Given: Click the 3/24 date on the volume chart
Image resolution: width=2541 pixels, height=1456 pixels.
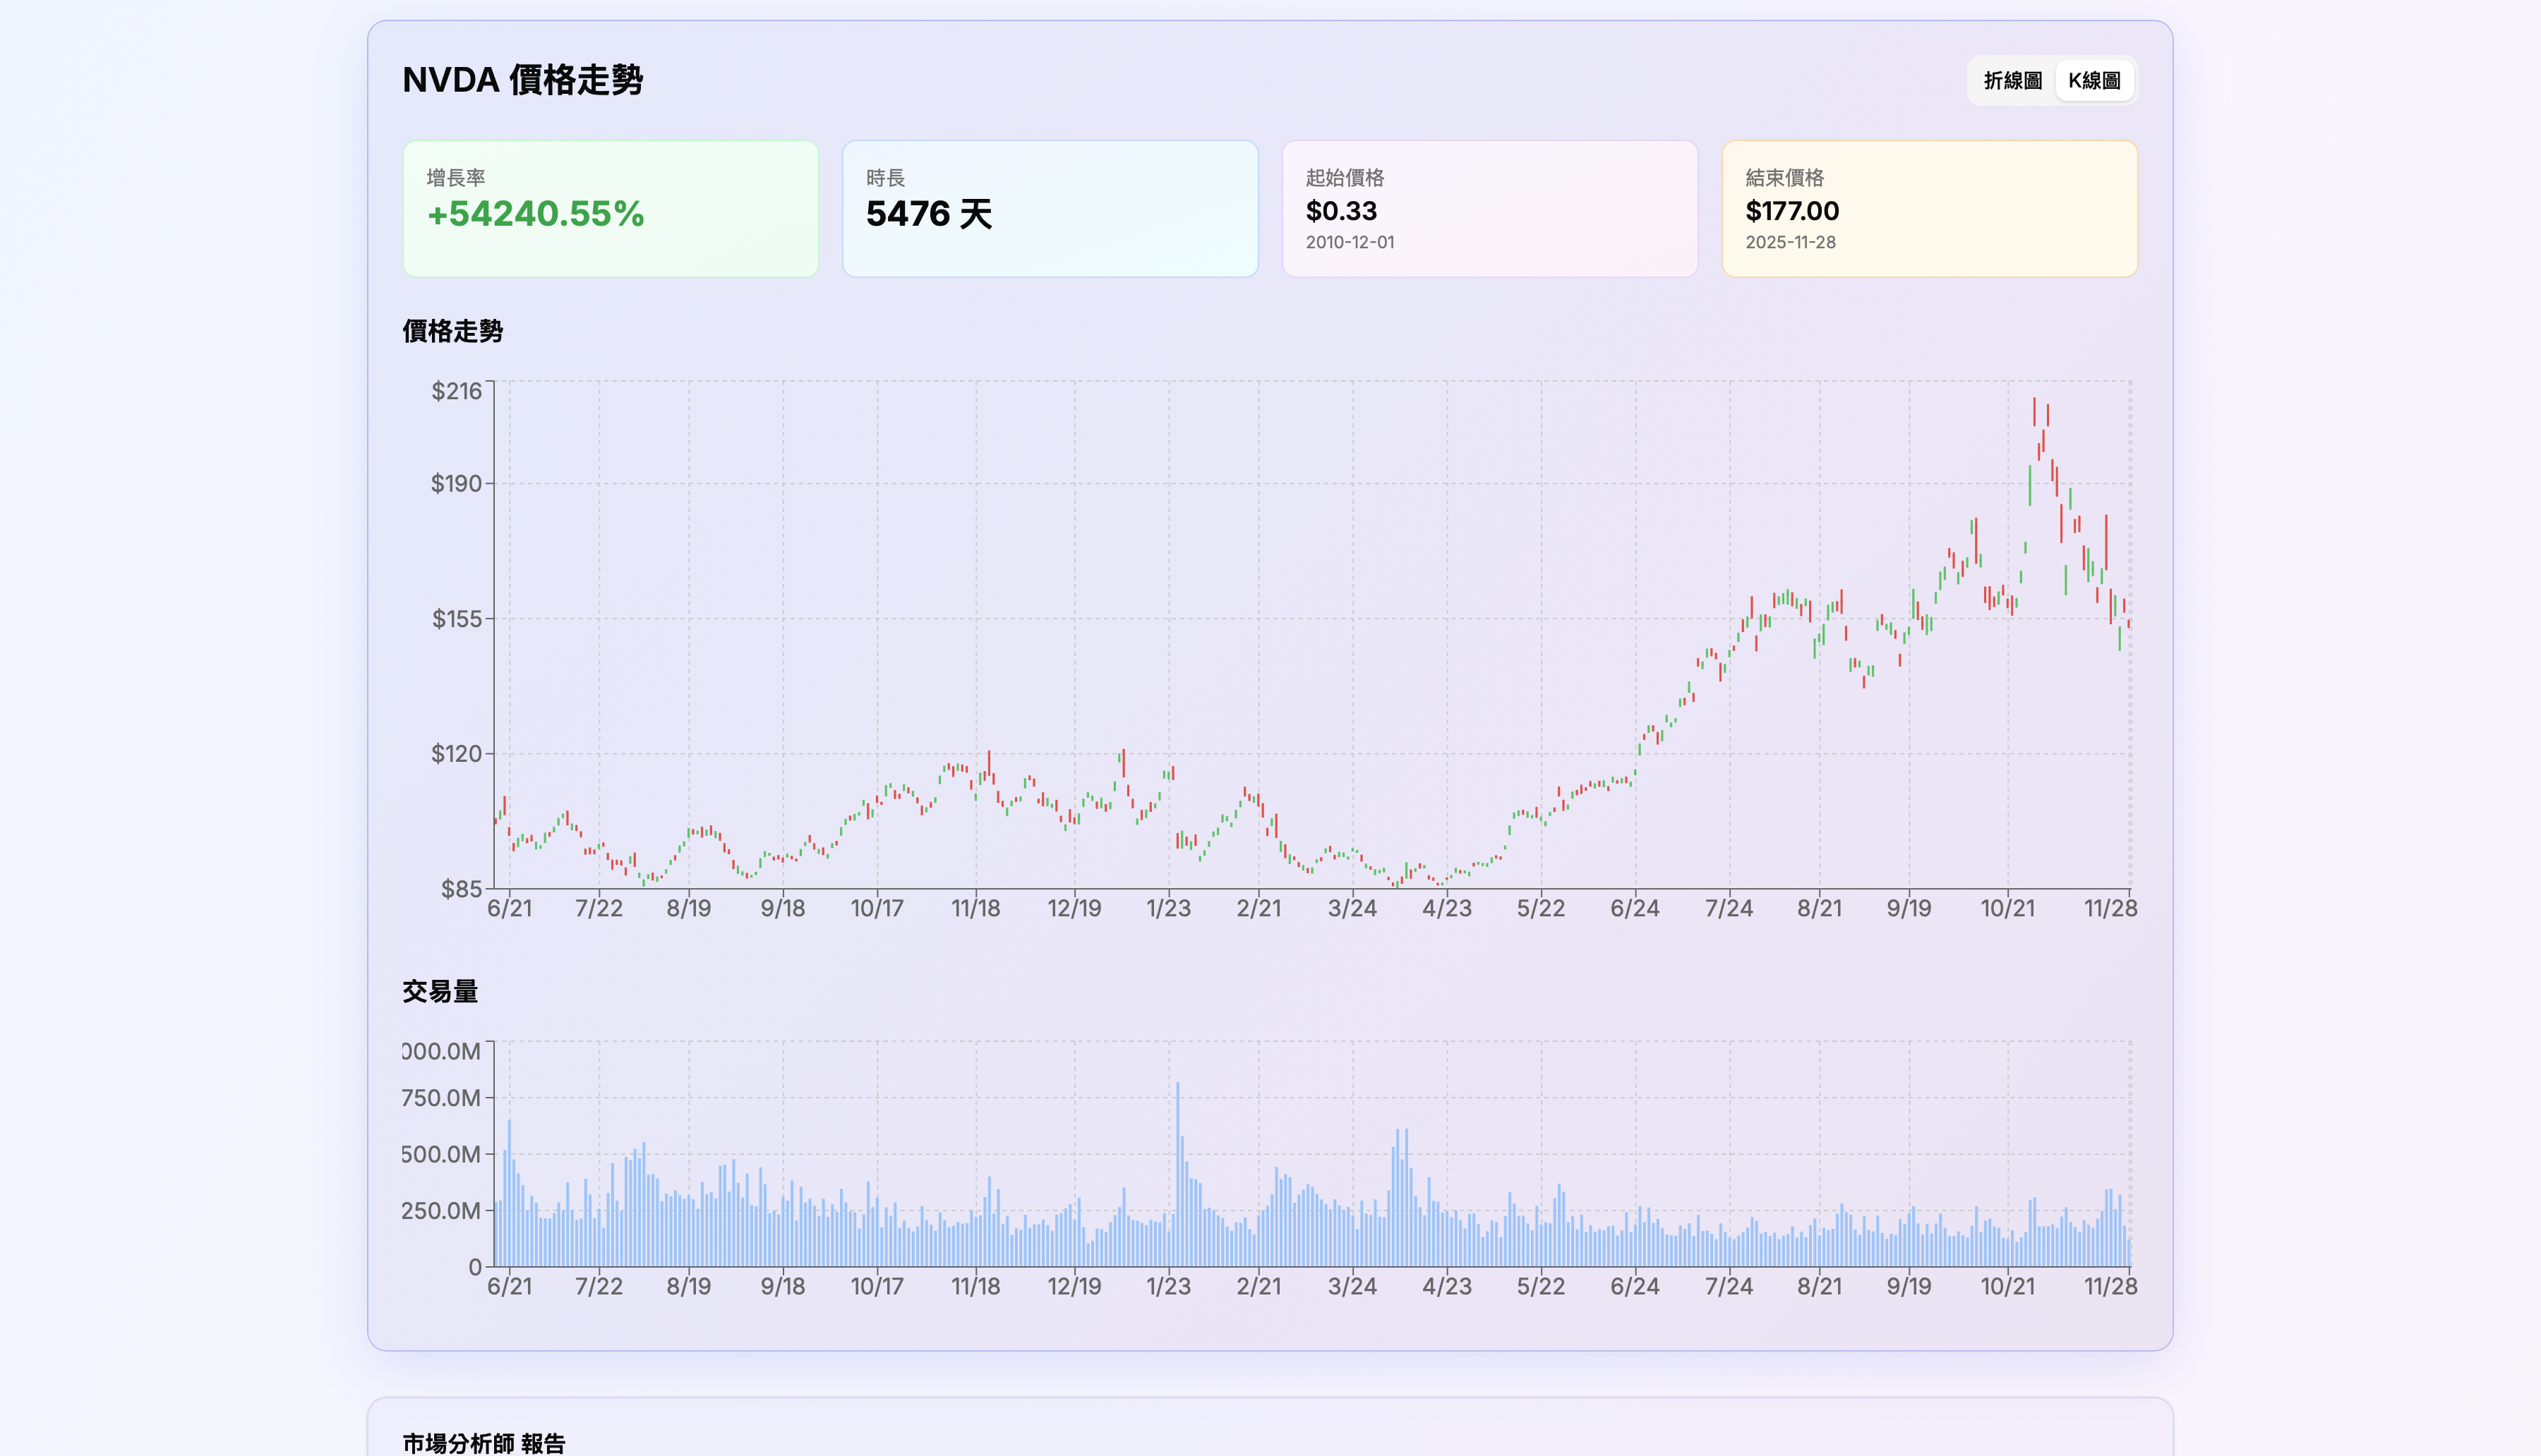Looking at the screenshot, I should [1352, 1286].
